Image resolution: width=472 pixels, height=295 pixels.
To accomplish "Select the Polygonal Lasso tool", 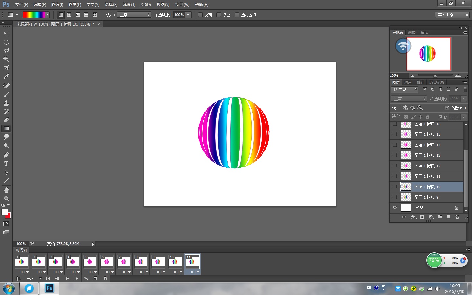I will point(6,51).
